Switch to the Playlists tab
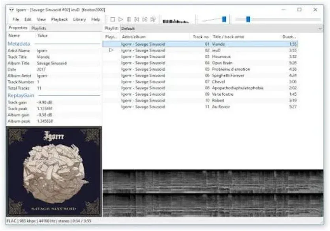This screenshot has height=231, width=330. coord(39,28)
